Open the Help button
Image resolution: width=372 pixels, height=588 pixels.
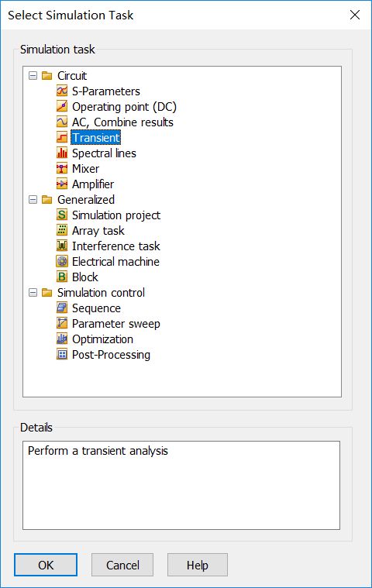pos(198,565)
